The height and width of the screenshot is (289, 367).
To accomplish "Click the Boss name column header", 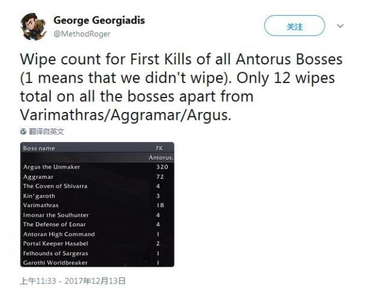I will (39, 149).
